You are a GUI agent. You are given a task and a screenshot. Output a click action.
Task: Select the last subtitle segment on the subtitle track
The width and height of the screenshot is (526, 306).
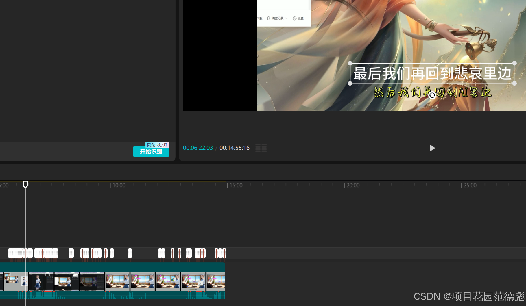(x=224, y=253)
